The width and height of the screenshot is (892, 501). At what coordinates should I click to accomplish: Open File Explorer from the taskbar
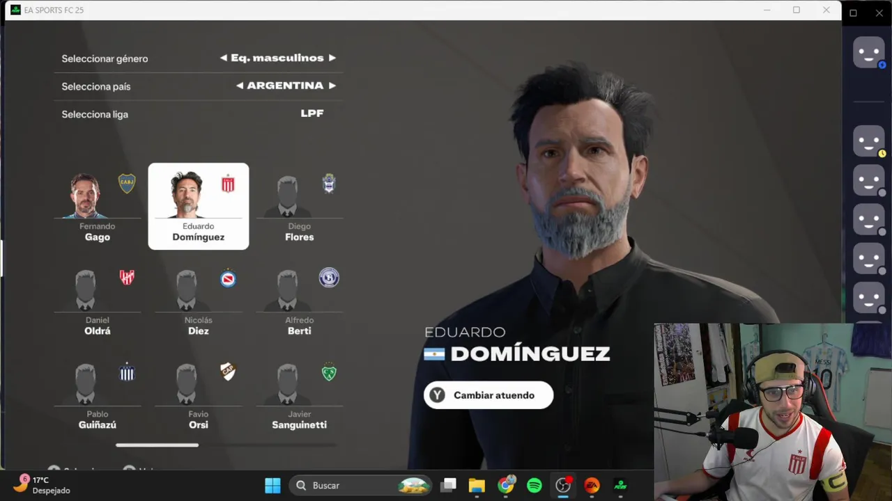(x=477, y=485)
